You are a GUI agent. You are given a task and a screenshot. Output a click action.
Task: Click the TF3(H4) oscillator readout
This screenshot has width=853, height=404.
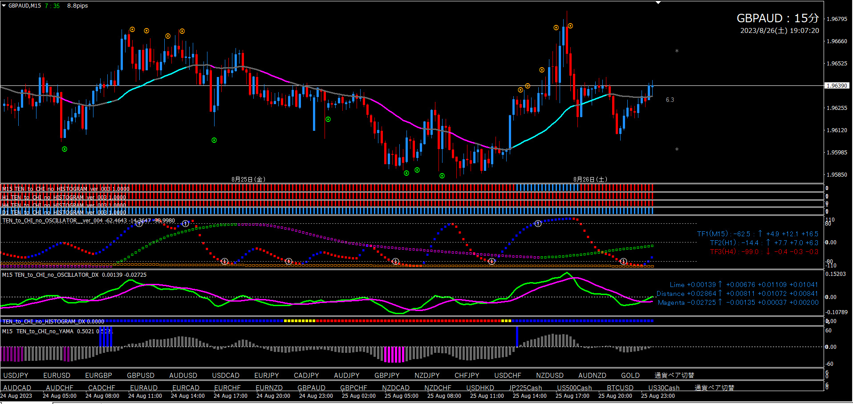tap(764, 252)
